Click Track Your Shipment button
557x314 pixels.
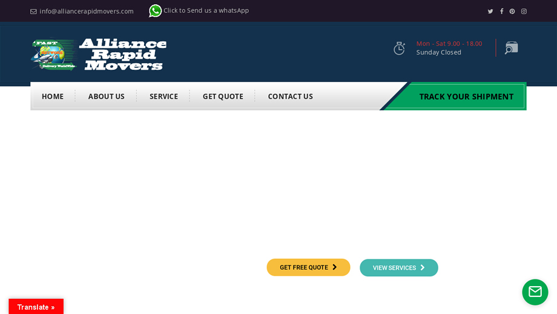pyautogui.click(x=466, y=96)
